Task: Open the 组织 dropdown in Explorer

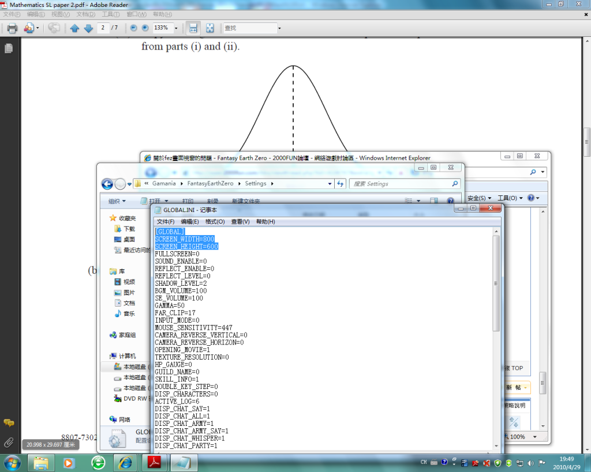Action: 117,201
